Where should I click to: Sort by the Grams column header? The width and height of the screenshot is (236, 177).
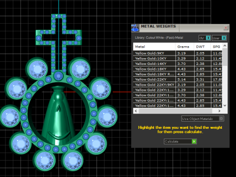click(184, 47)
